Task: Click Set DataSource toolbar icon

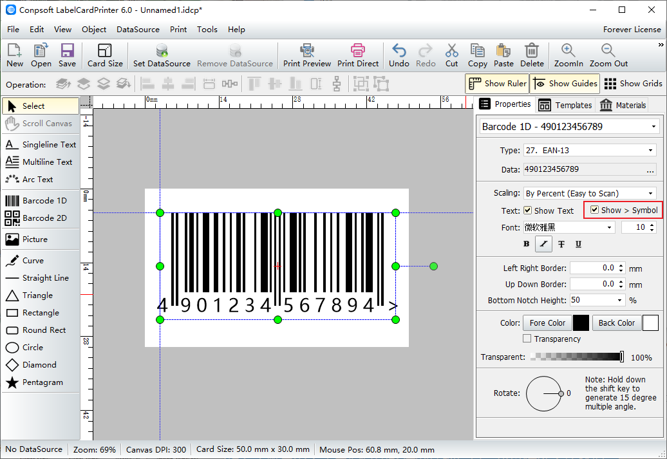Action: pos(162,55)
